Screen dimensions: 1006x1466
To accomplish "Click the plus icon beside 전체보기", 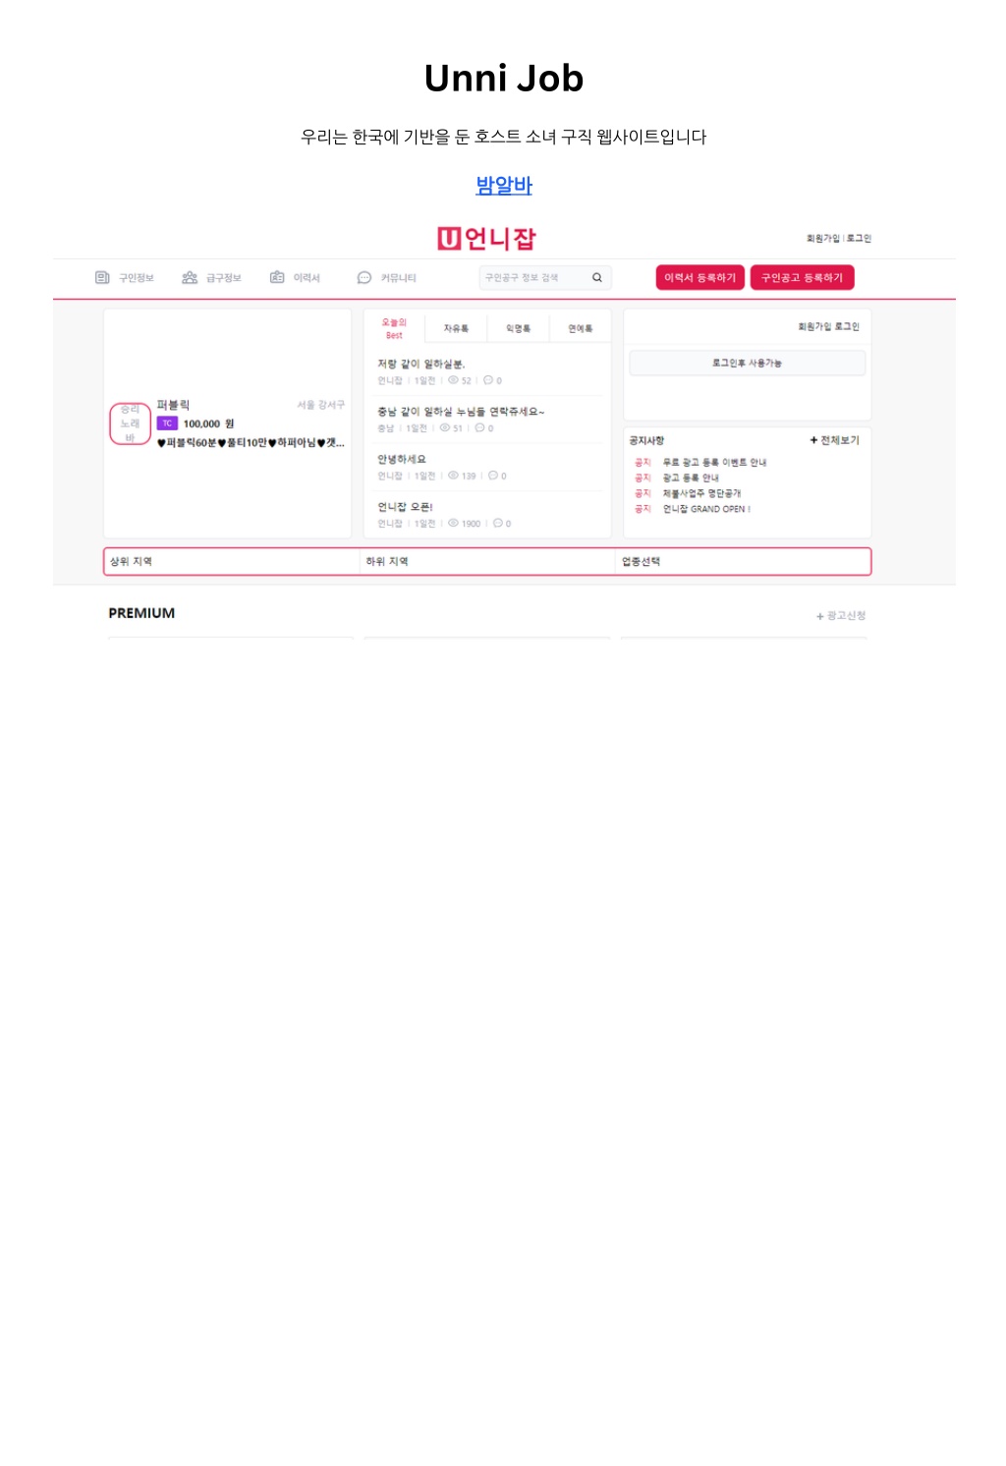I will point(813,440).
